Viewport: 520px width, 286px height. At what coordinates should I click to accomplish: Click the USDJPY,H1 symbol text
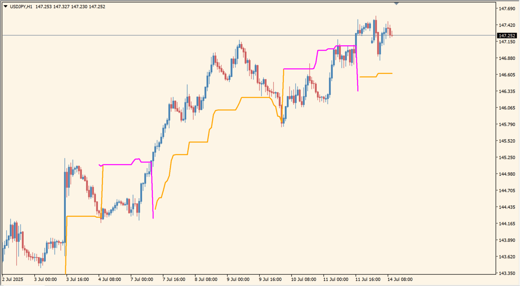[21, 6]
